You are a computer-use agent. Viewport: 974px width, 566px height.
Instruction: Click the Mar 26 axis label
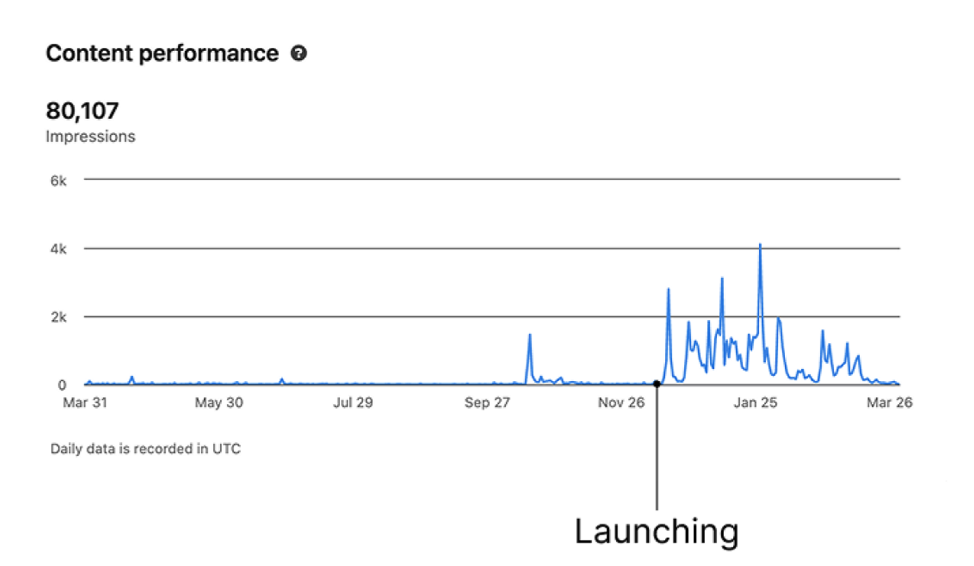(x=889, y=403)
